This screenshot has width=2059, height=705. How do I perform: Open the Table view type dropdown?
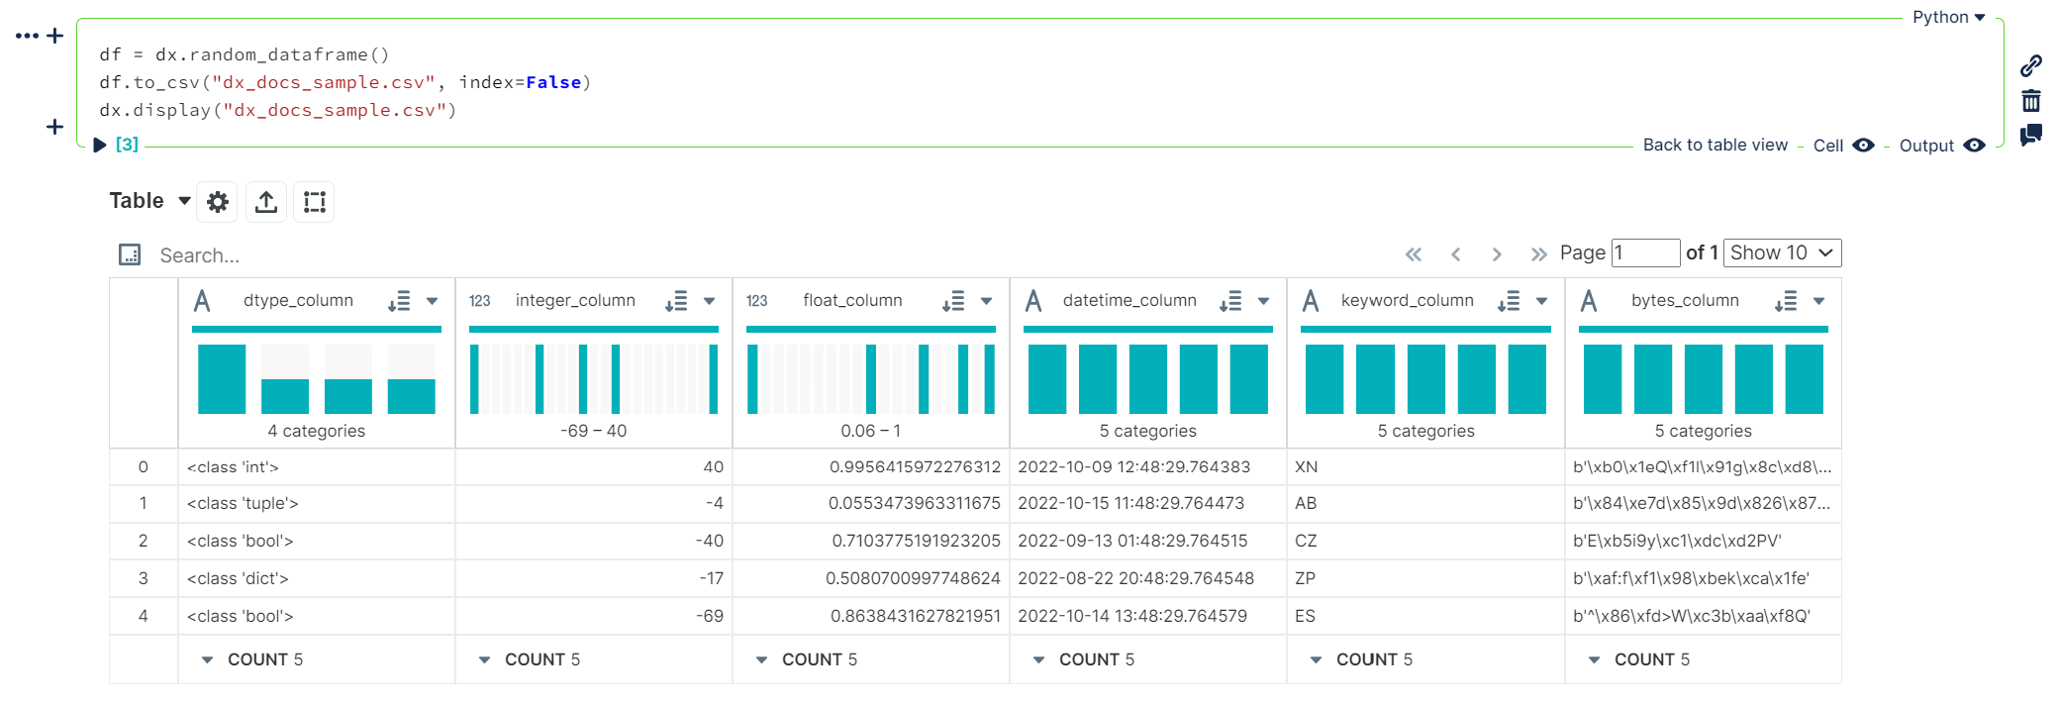(x=150, y=201)
